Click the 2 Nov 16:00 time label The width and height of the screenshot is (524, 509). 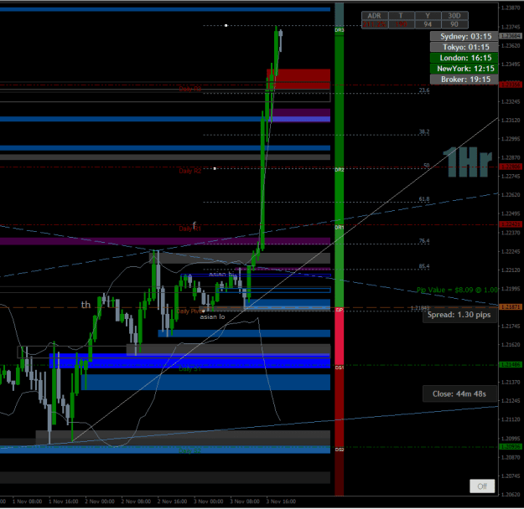tap(172, 501)
